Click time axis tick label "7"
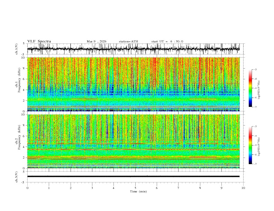Image resolution: width=274 pixels, height=211 pixels. pyautogui.click(x=179, y=188)
